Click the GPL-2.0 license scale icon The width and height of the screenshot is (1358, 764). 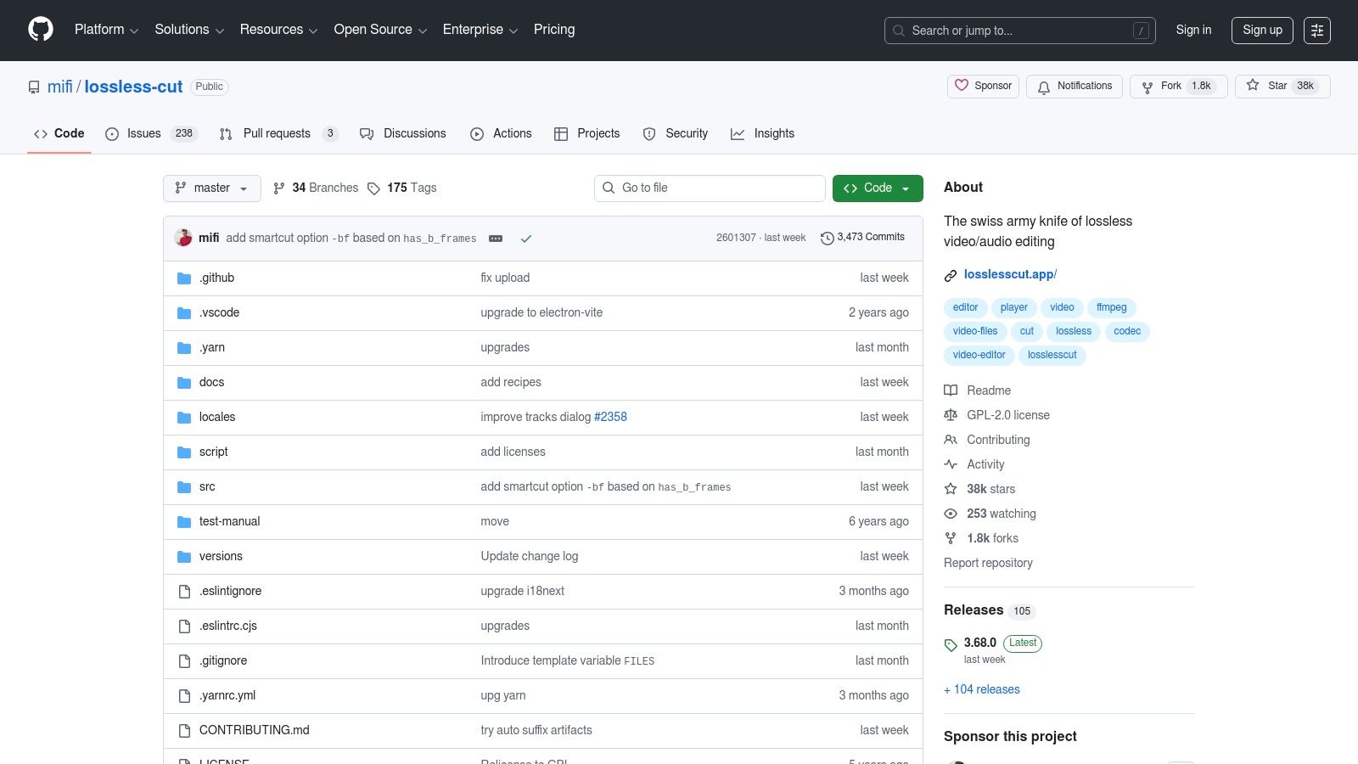pos(951,415)
